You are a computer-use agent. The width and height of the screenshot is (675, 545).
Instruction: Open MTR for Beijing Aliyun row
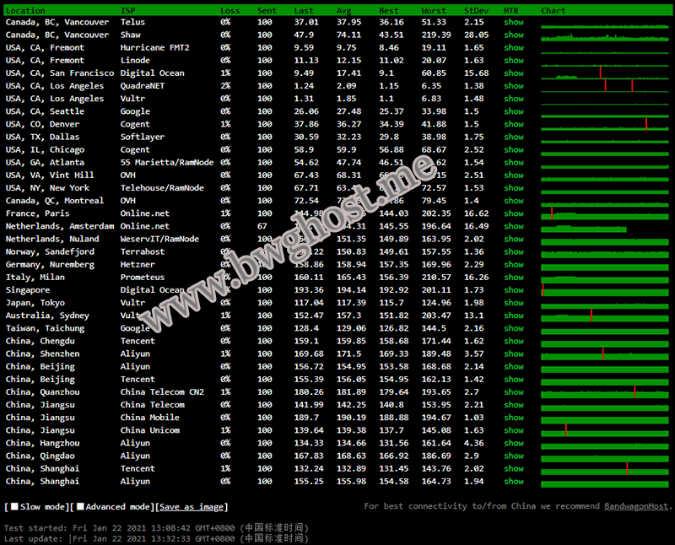pyautogui.click(x=514, y=366)
